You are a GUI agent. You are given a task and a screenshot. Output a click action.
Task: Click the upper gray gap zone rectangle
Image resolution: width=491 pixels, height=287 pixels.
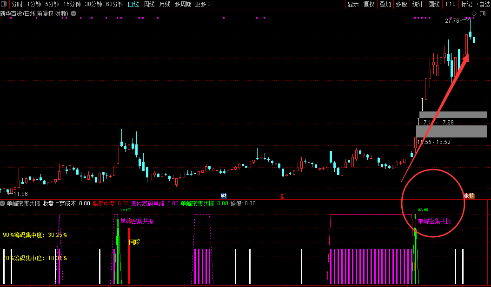(x=453, y=115)
